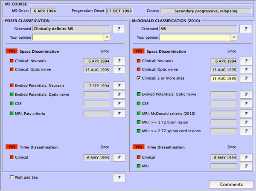The width and height of the screenshot is (256, 191).
Task: Click Poser CSF green indicator
Action: [12, 103]
